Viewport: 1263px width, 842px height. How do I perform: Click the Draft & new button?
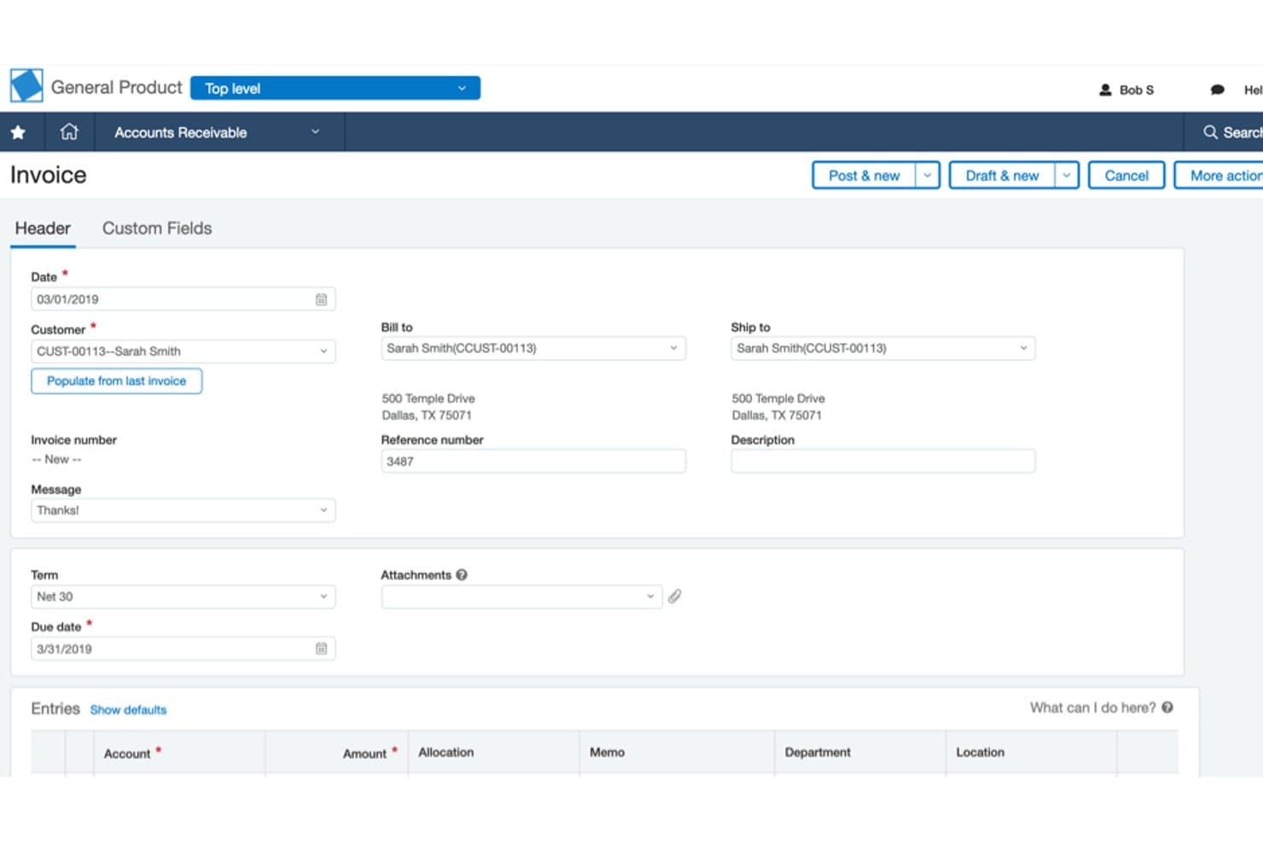1002,176
